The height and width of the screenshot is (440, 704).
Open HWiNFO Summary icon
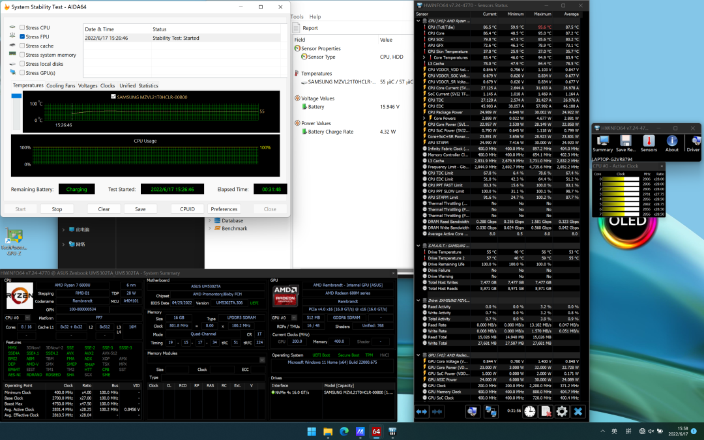pos(602,141)
